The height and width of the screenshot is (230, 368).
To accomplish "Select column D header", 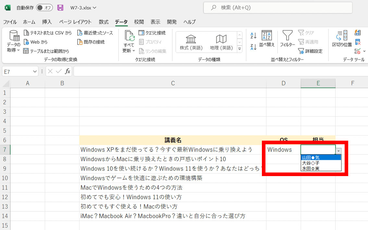I will pos(284,83).
